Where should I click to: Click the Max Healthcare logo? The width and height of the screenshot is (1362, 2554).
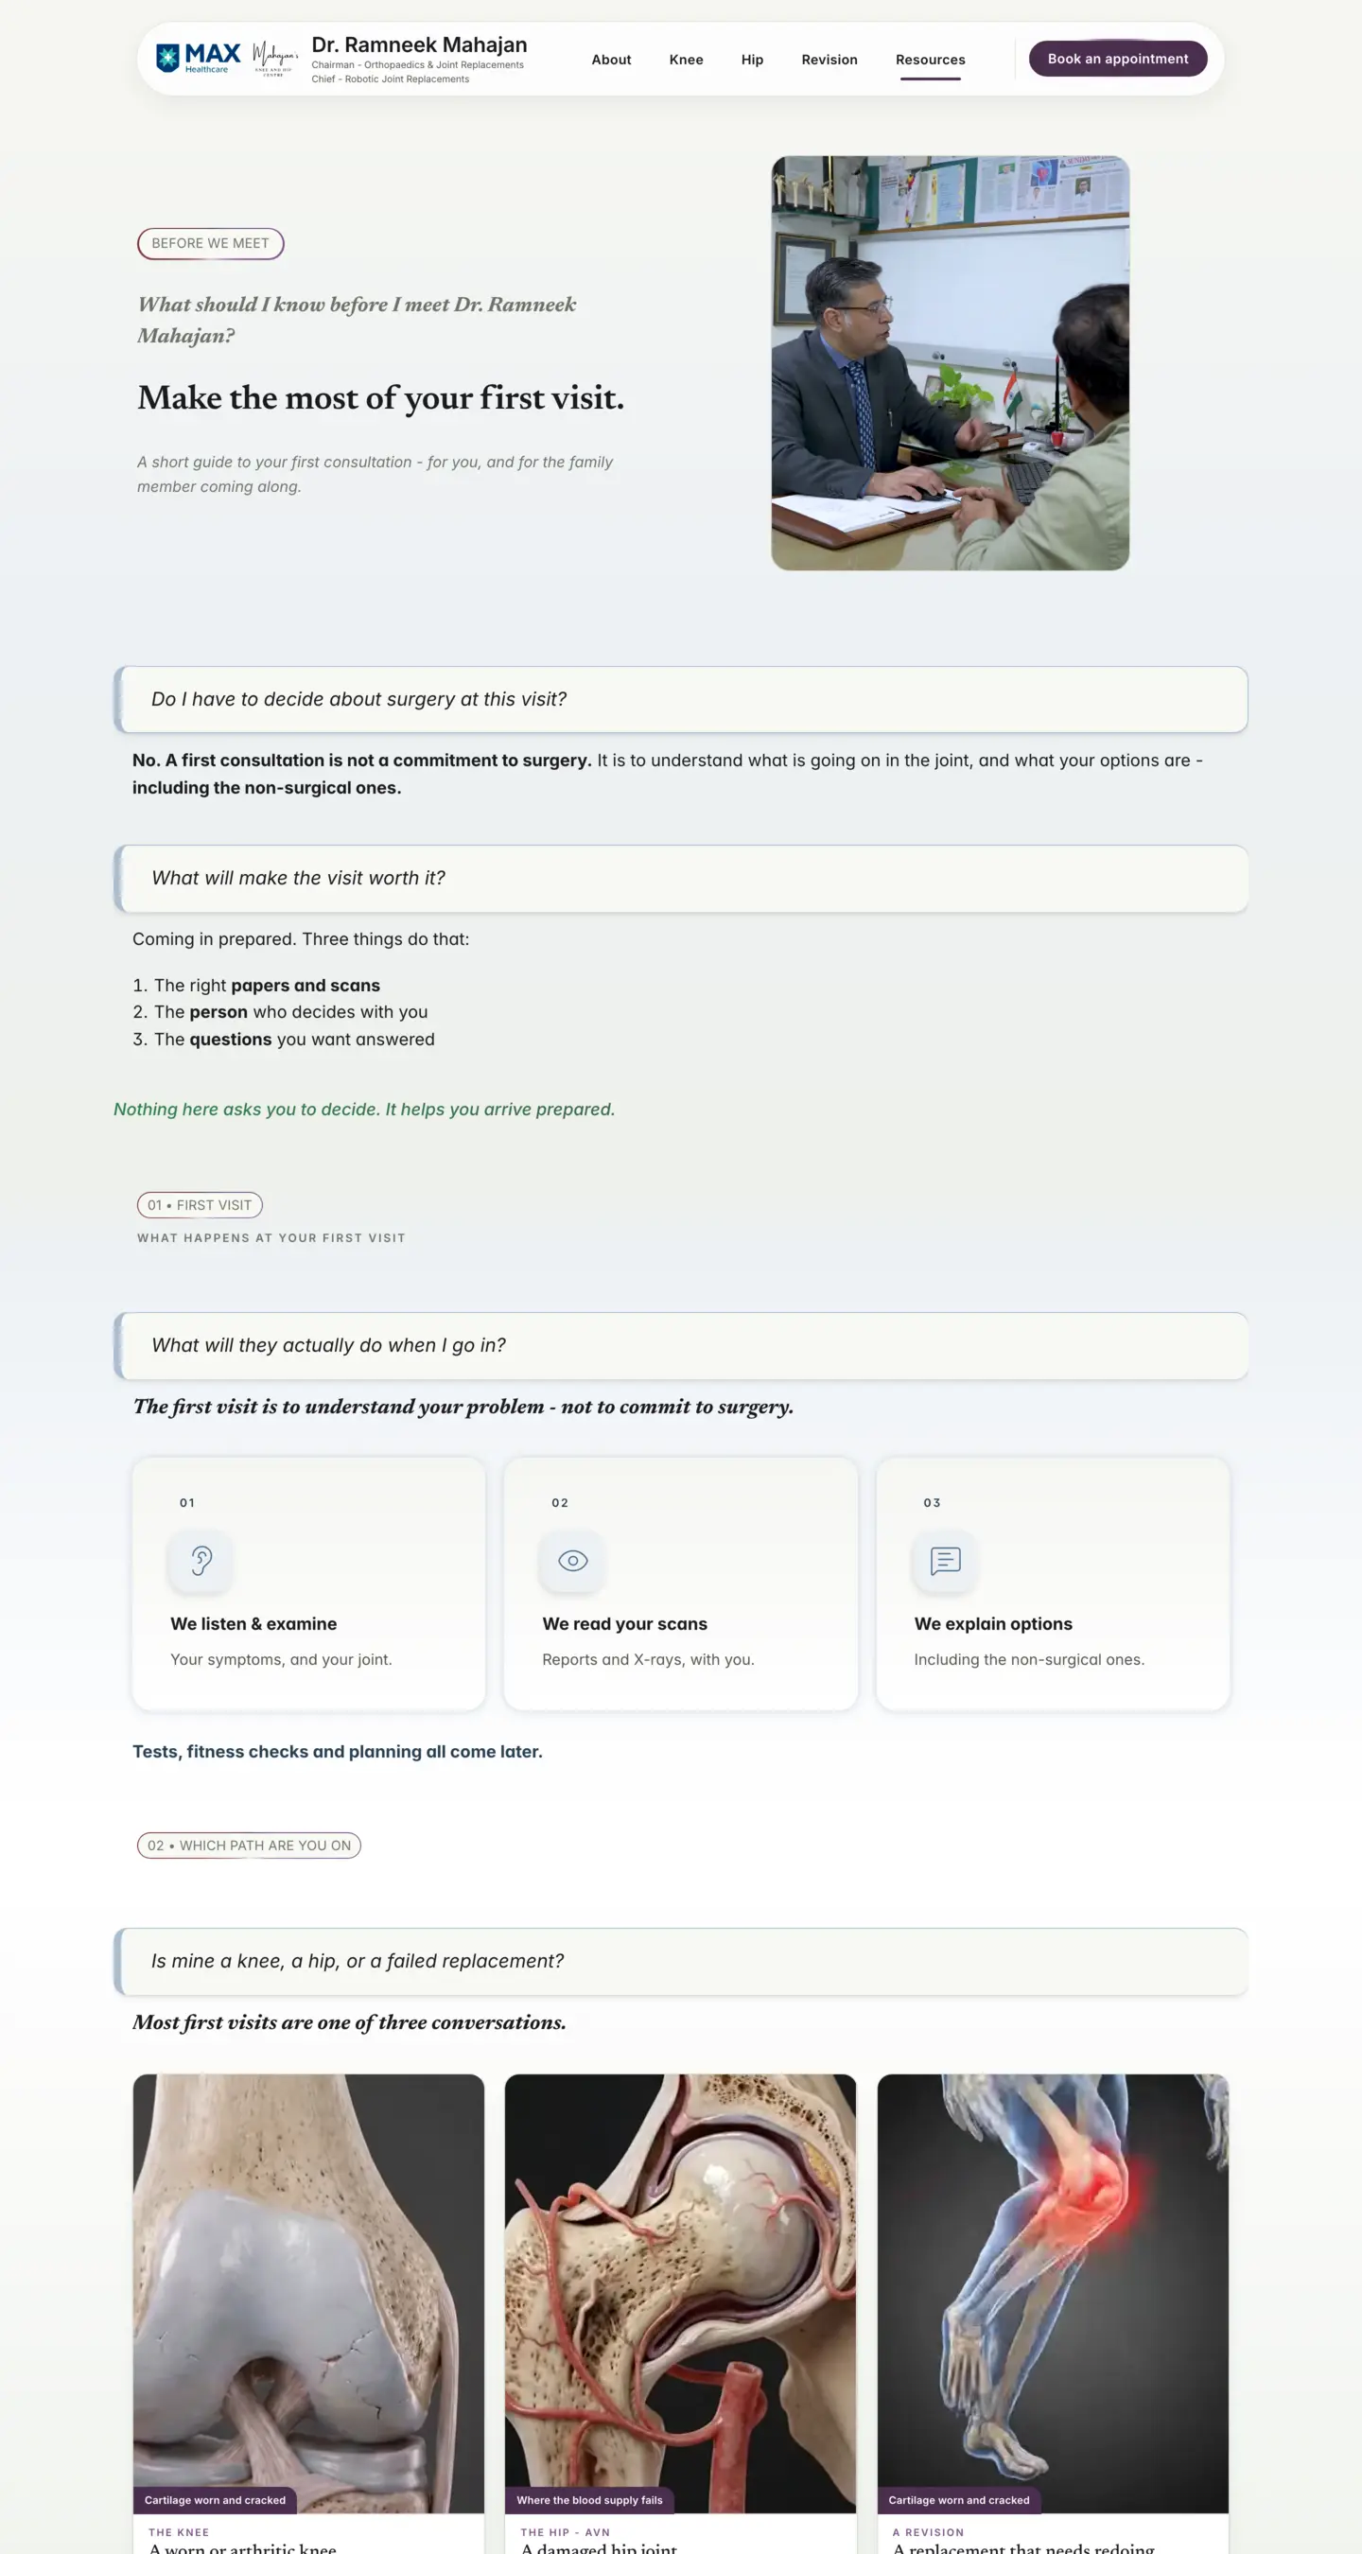pyautogui.click(x=199, y=59)
